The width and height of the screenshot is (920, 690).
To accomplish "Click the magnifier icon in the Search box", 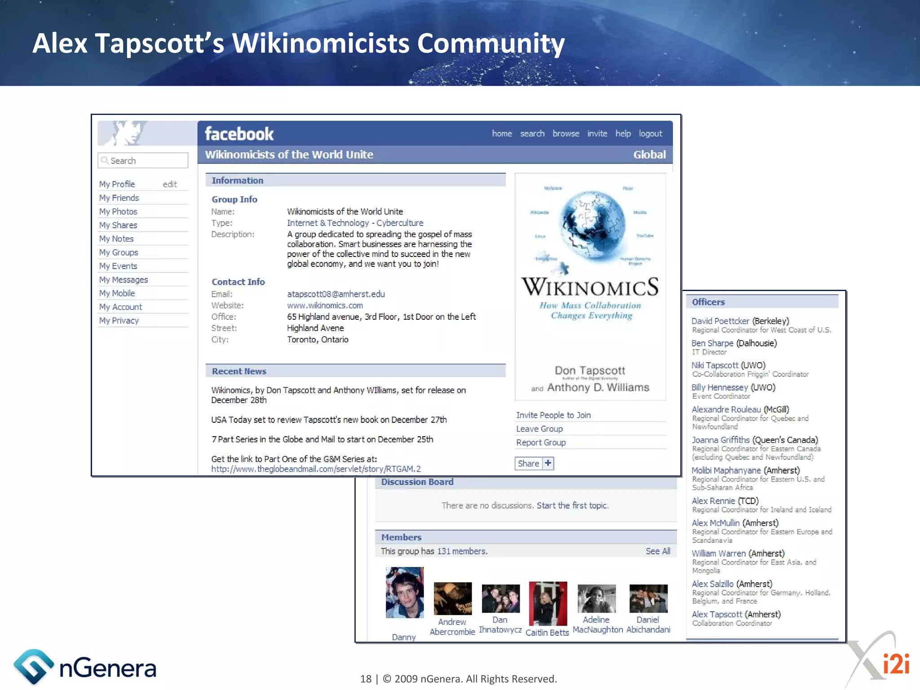I will [105, 160].
